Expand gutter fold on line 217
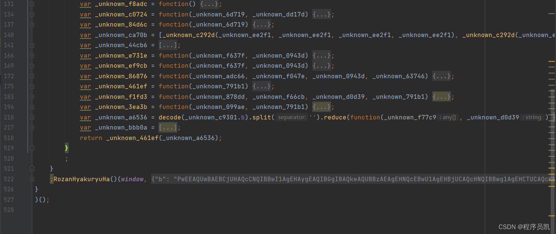The width and height of the screenshot is (556, 234). point(32,128)
